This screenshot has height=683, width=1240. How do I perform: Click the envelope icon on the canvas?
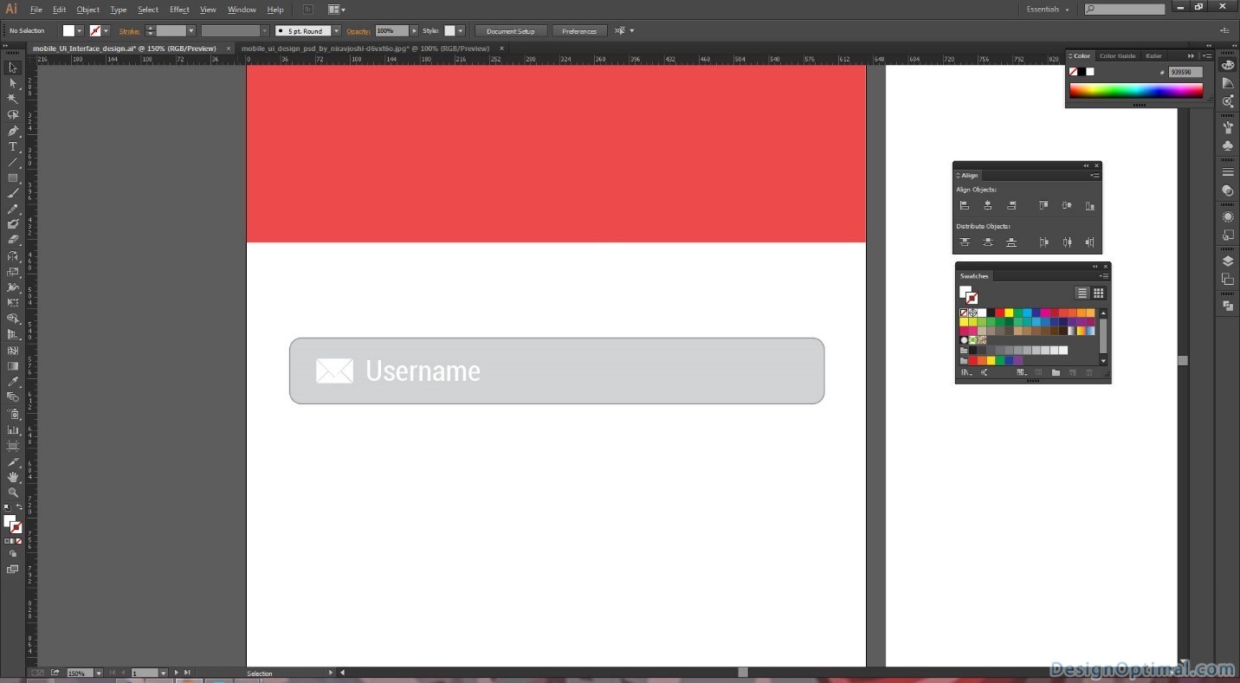(x=334, y=370)
